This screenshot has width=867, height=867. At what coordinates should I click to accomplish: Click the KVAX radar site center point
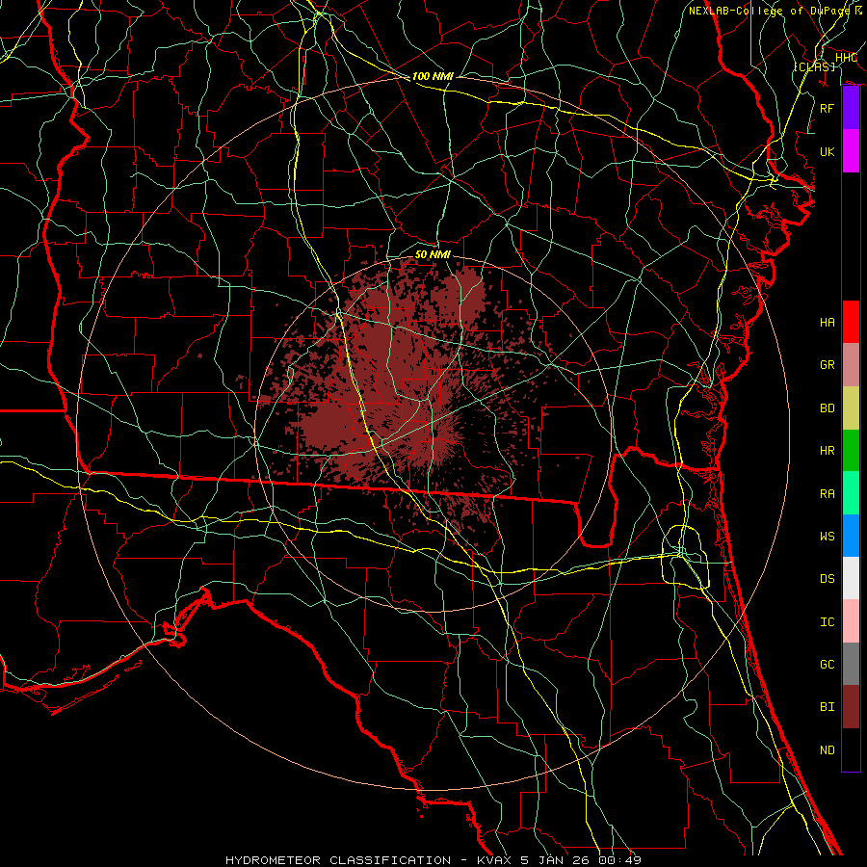coord(433,434)
